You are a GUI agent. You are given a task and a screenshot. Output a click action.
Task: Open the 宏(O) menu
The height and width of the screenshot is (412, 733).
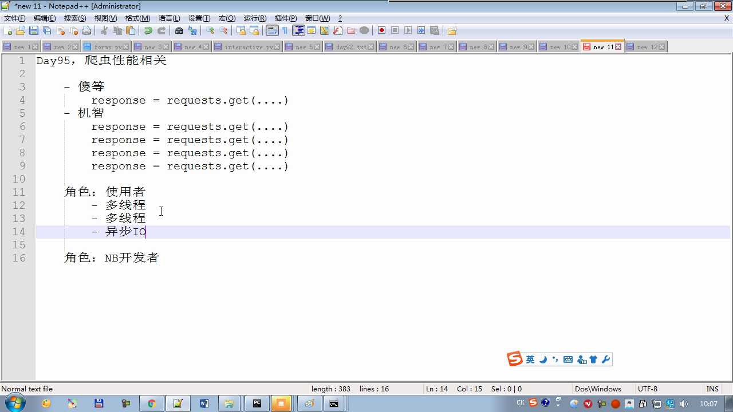coord(227,18)
